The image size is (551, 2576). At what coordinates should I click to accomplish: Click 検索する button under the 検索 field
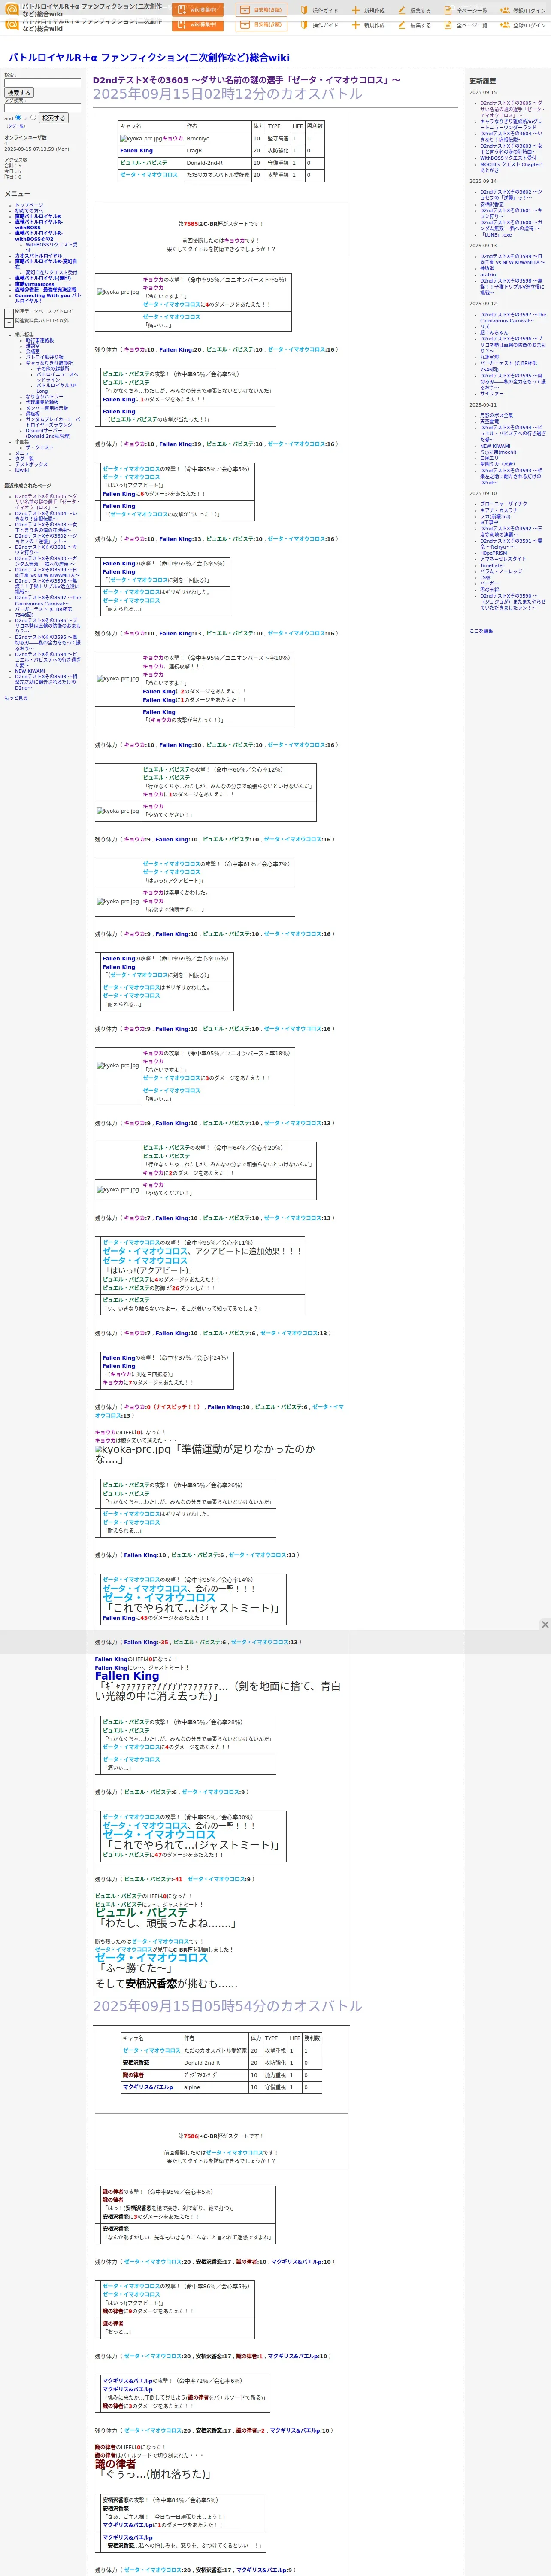pos(19,93)
